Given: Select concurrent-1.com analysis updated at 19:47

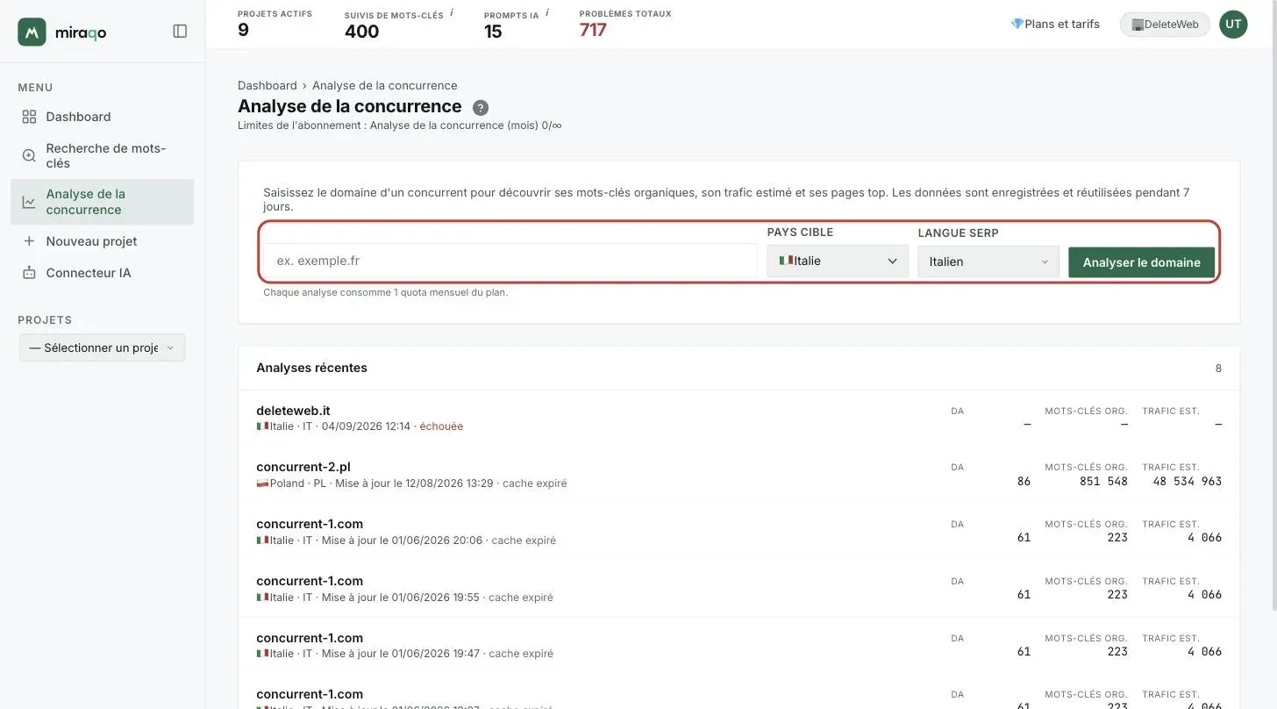Looking at the screenshot, I should tap(738, 645).
